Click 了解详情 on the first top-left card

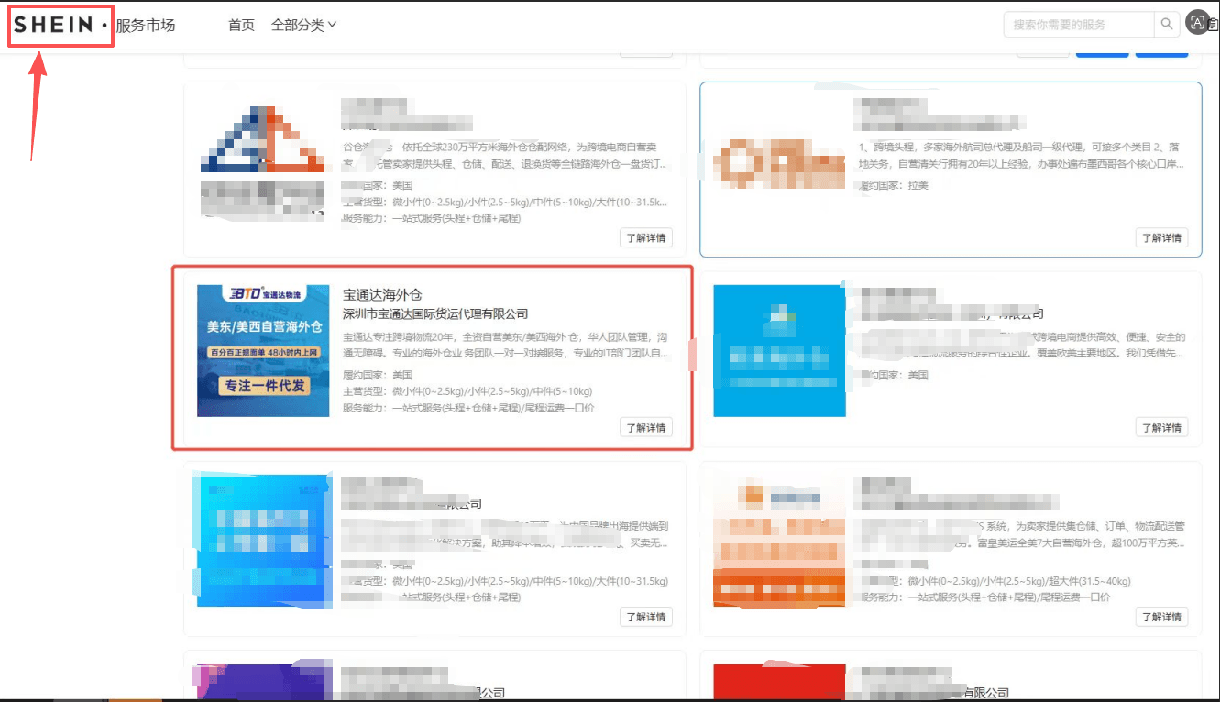click(x=646, y=238)
